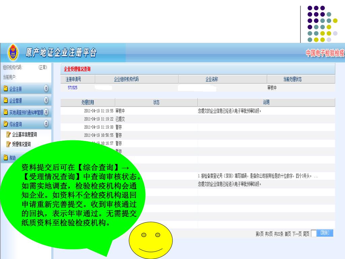
Task: Select row dated 2011-04-19 11:19:00
Action: coord(198,127)
